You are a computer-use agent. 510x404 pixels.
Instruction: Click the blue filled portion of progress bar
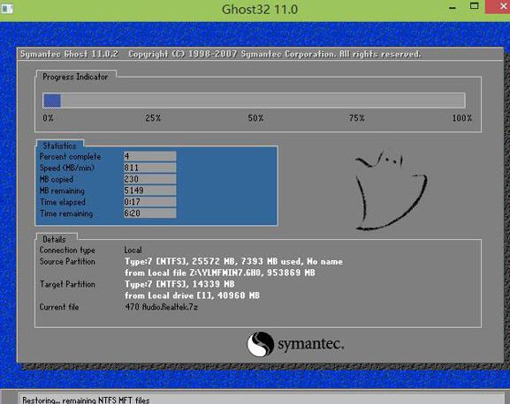52,101
